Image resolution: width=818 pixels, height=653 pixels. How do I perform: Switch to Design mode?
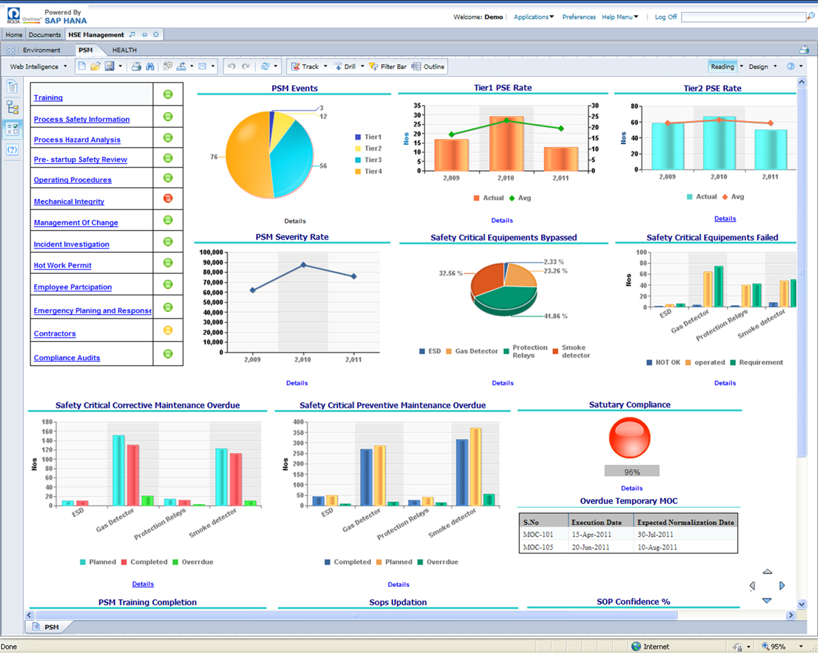(x=758, y=67)
